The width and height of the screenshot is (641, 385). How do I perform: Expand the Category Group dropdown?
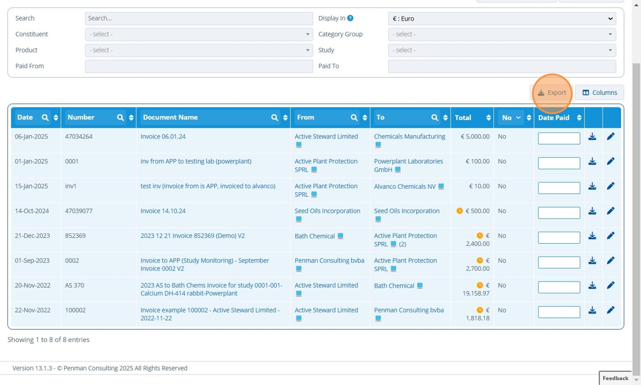pyautogui.click(x=501, y=34)
